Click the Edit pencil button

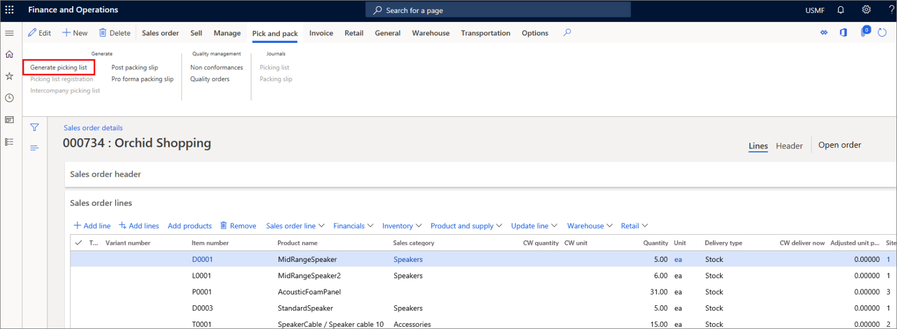pyautogui.click(x=39, y=33)
